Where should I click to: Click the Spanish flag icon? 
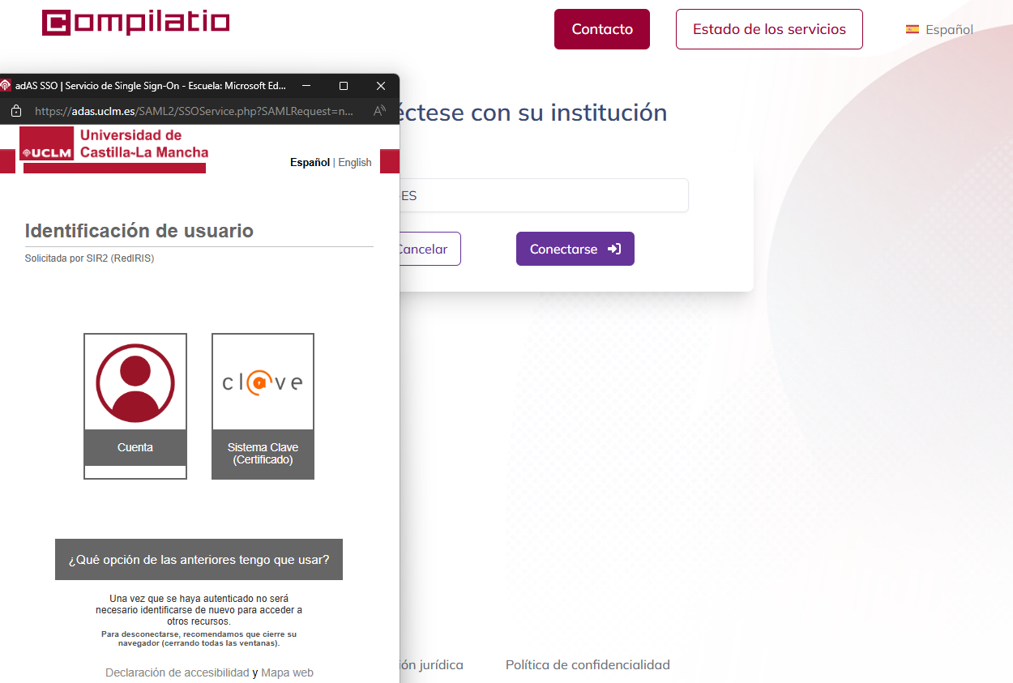913,29
